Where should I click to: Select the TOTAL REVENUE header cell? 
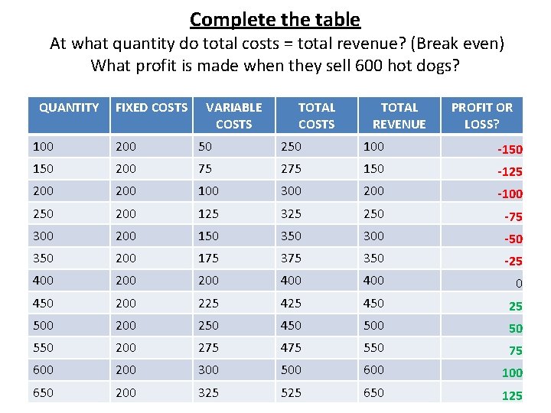point(399,115)
